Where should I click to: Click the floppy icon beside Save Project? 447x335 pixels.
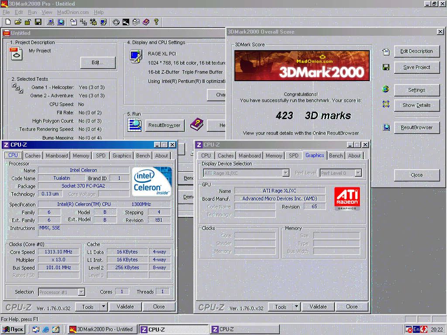pos(386,67)
